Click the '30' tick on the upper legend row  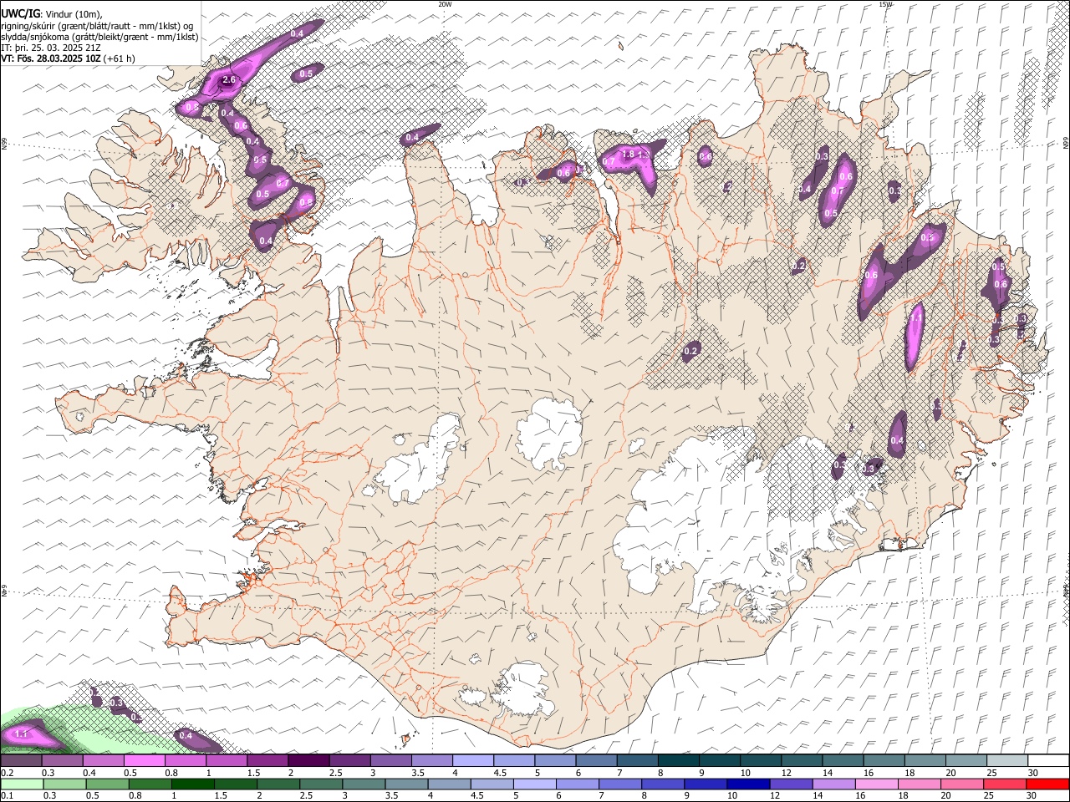pos(1032,773)
